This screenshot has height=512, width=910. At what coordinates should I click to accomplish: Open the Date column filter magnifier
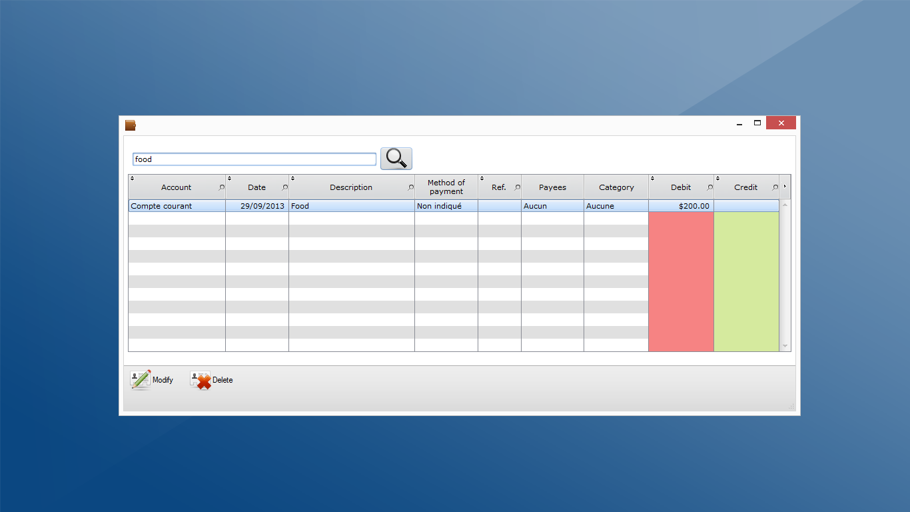pos(285,187)
